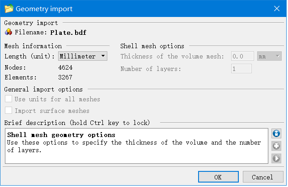This screenshot has height=187, width=288.
Task: Click the General import options heading
Action: pos(43,90)
